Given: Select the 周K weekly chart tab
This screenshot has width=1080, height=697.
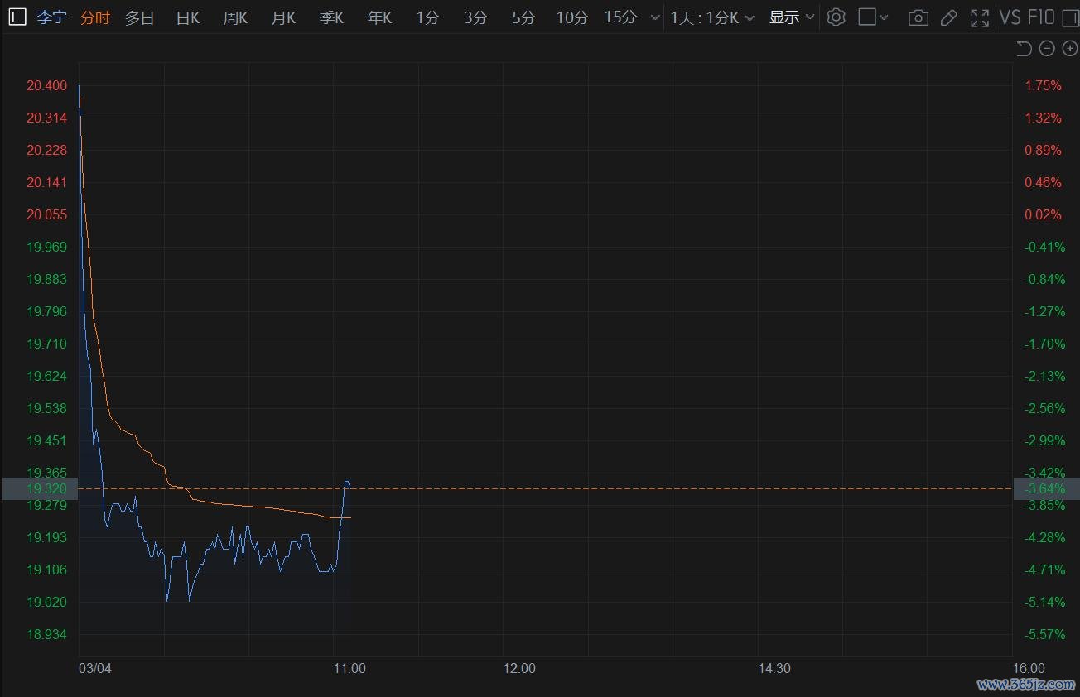Looking at the screenshot, I should 235,17.
